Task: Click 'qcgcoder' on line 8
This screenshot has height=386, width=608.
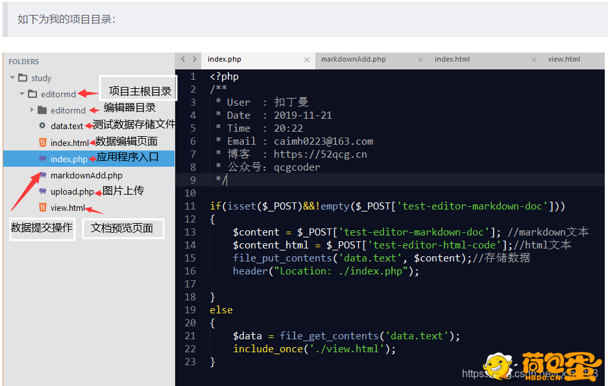Action: tap(297, 167)
